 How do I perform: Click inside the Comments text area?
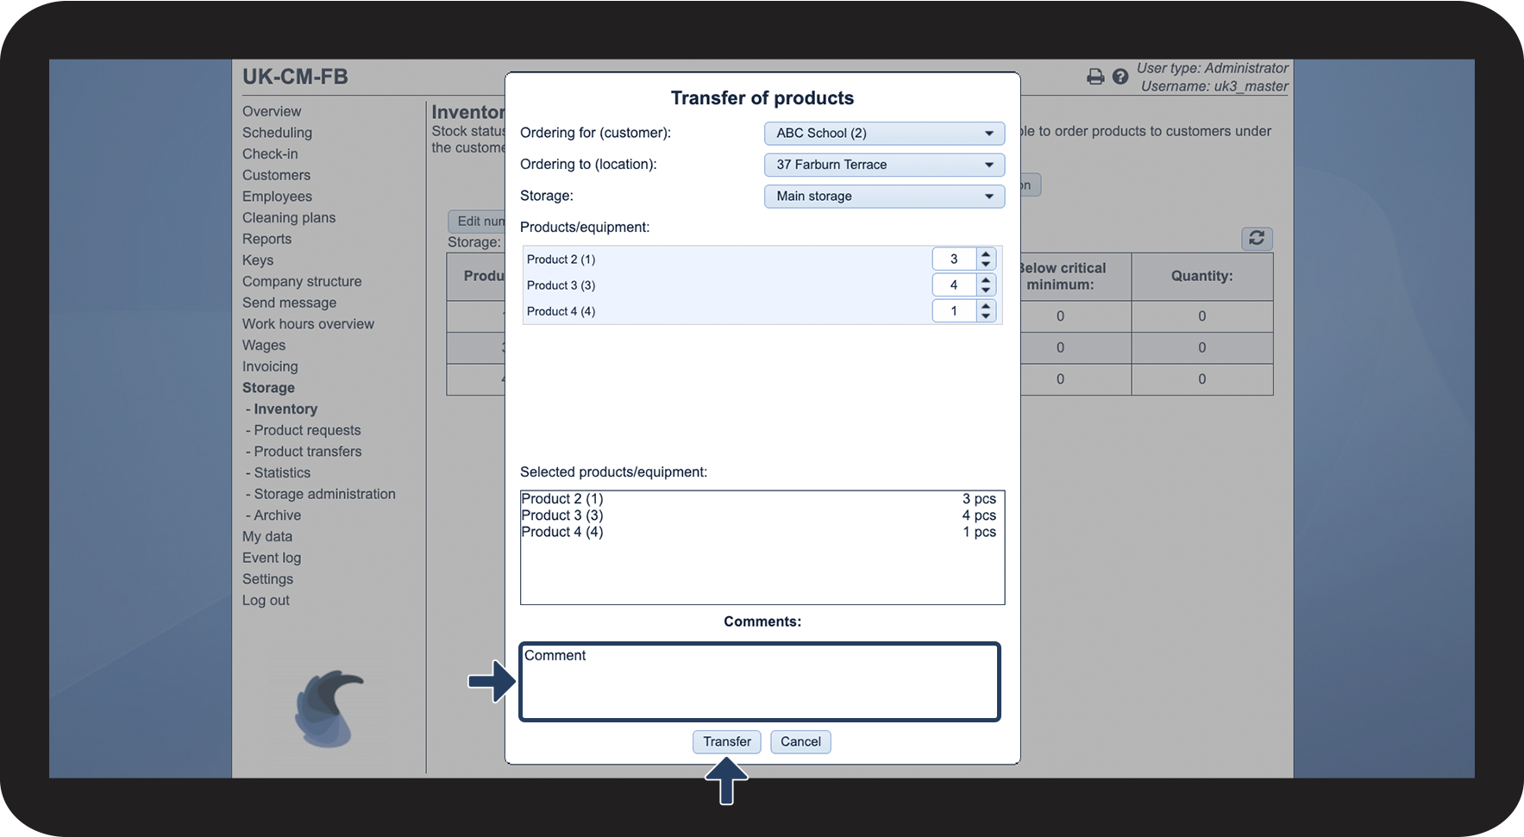(x=760, y=682)
